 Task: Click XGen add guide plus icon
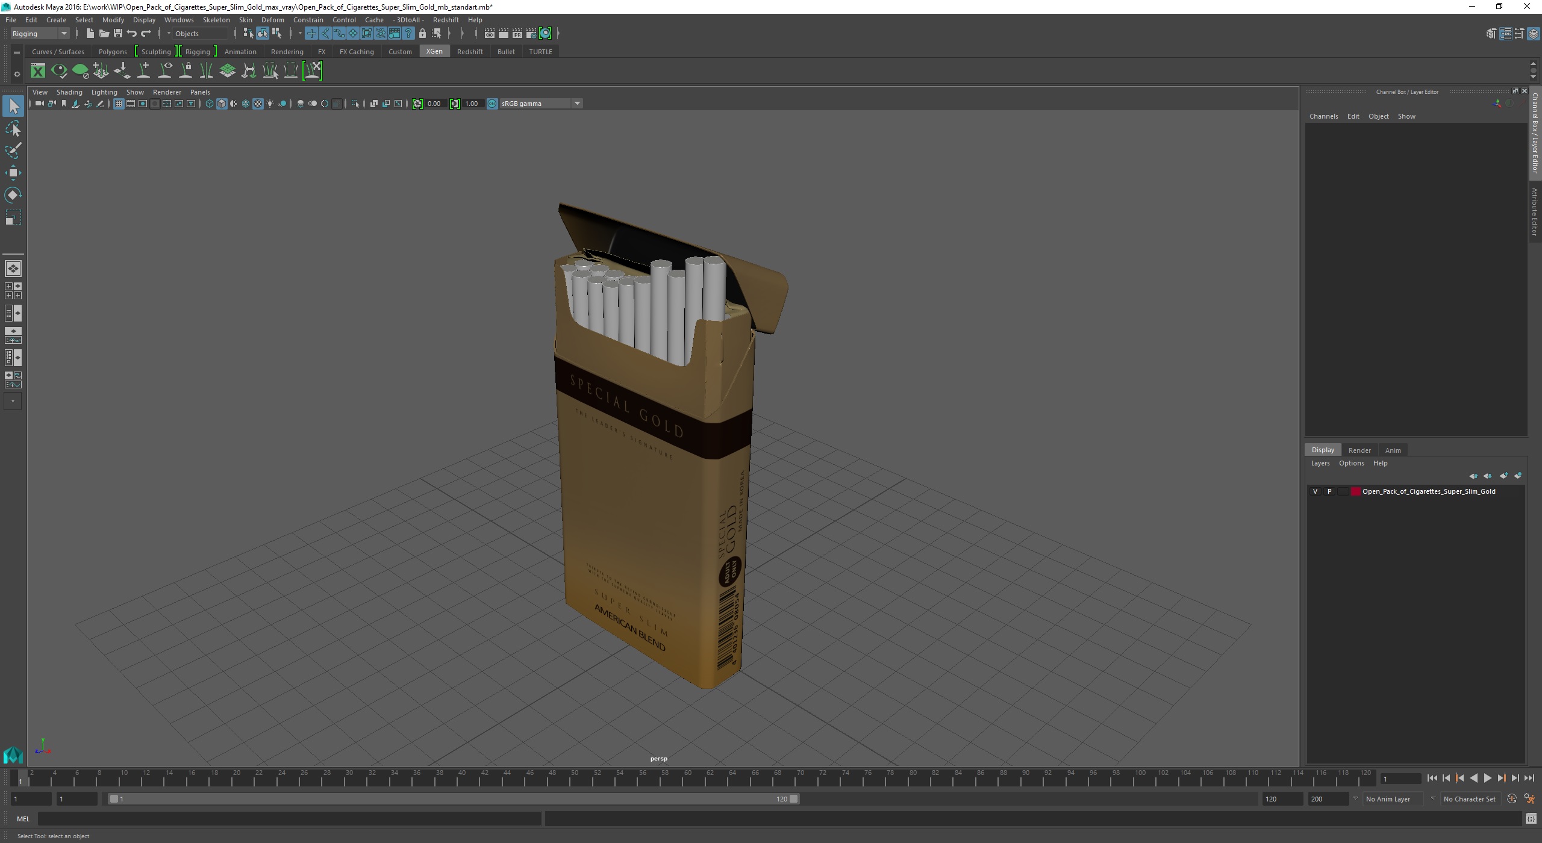point(144,71)
